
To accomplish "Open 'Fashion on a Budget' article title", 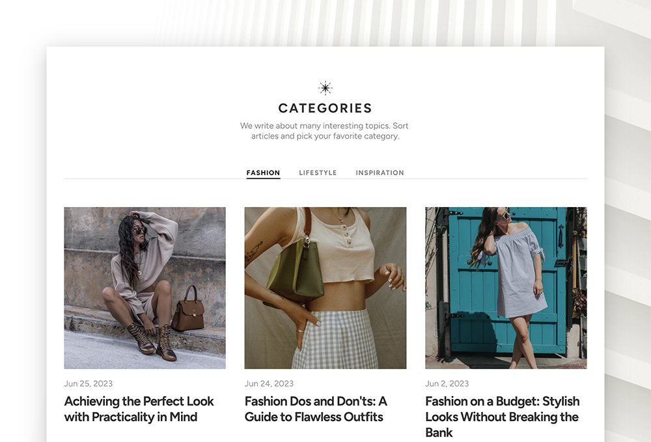I will click(503, 417).
